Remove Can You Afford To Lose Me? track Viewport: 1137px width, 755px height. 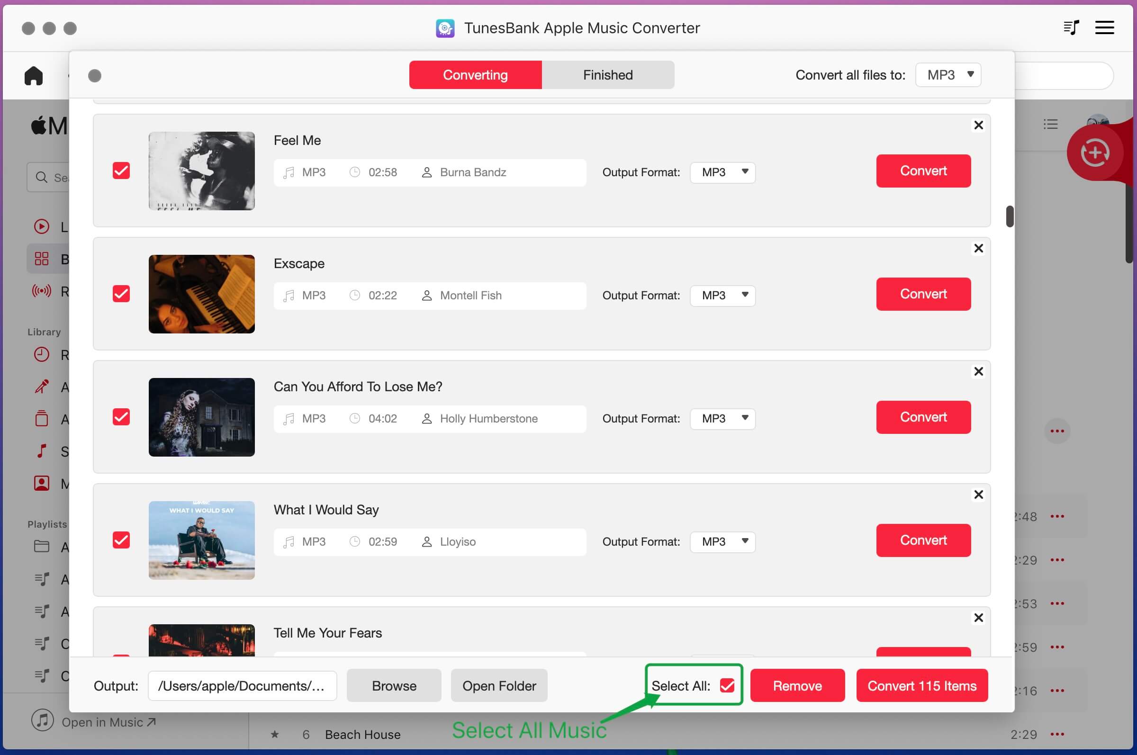pos(978,372)
